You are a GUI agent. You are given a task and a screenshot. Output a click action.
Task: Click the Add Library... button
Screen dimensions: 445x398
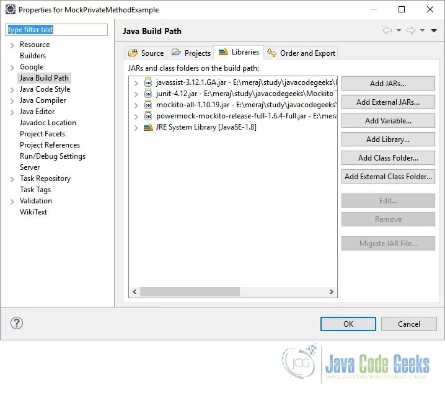click(x=388, y=139)
